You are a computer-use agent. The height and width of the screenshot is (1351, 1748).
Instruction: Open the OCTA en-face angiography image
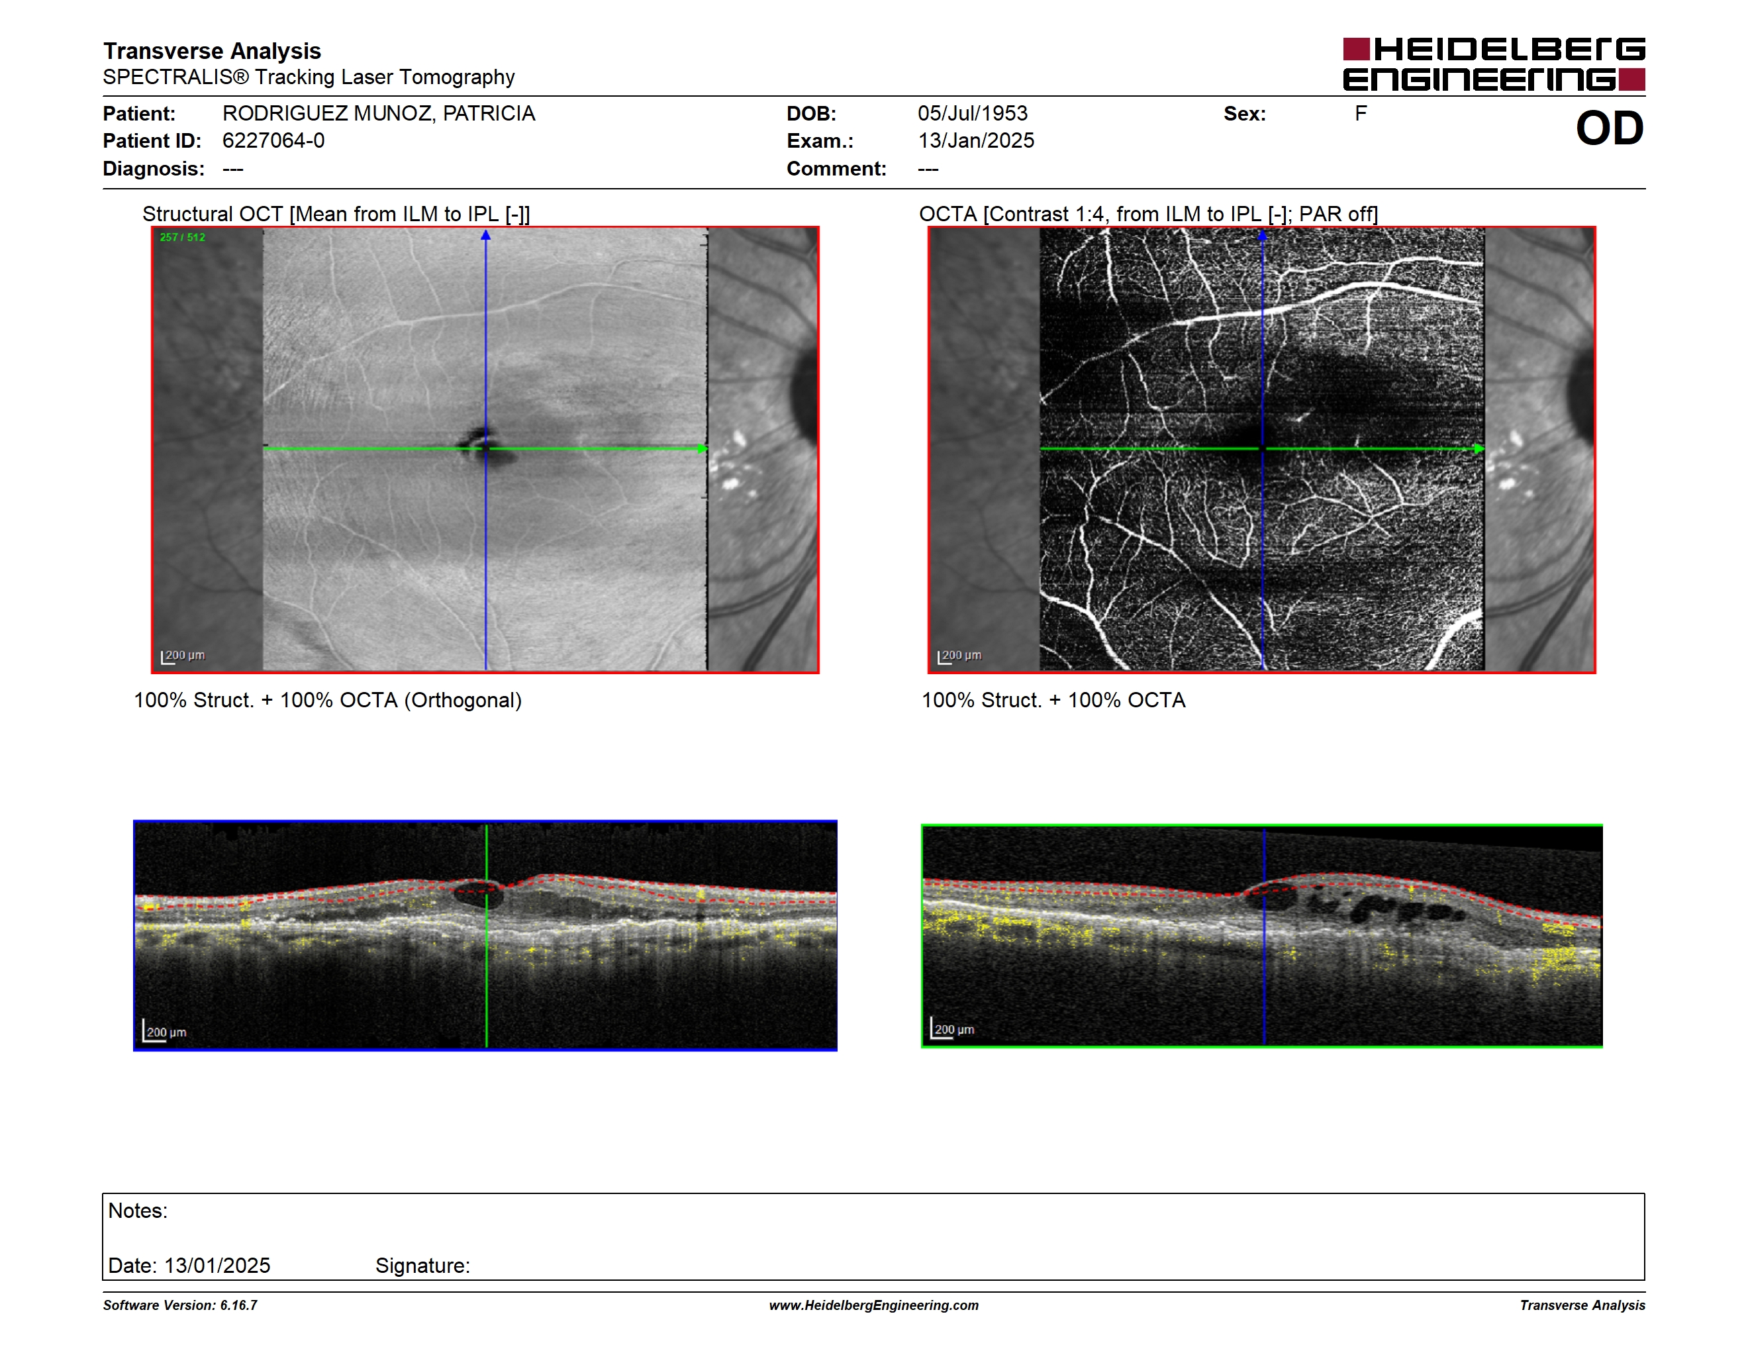(1261, 450)
